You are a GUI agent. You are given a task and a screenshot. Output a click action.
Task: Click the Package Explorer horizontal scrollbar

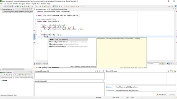13,69
